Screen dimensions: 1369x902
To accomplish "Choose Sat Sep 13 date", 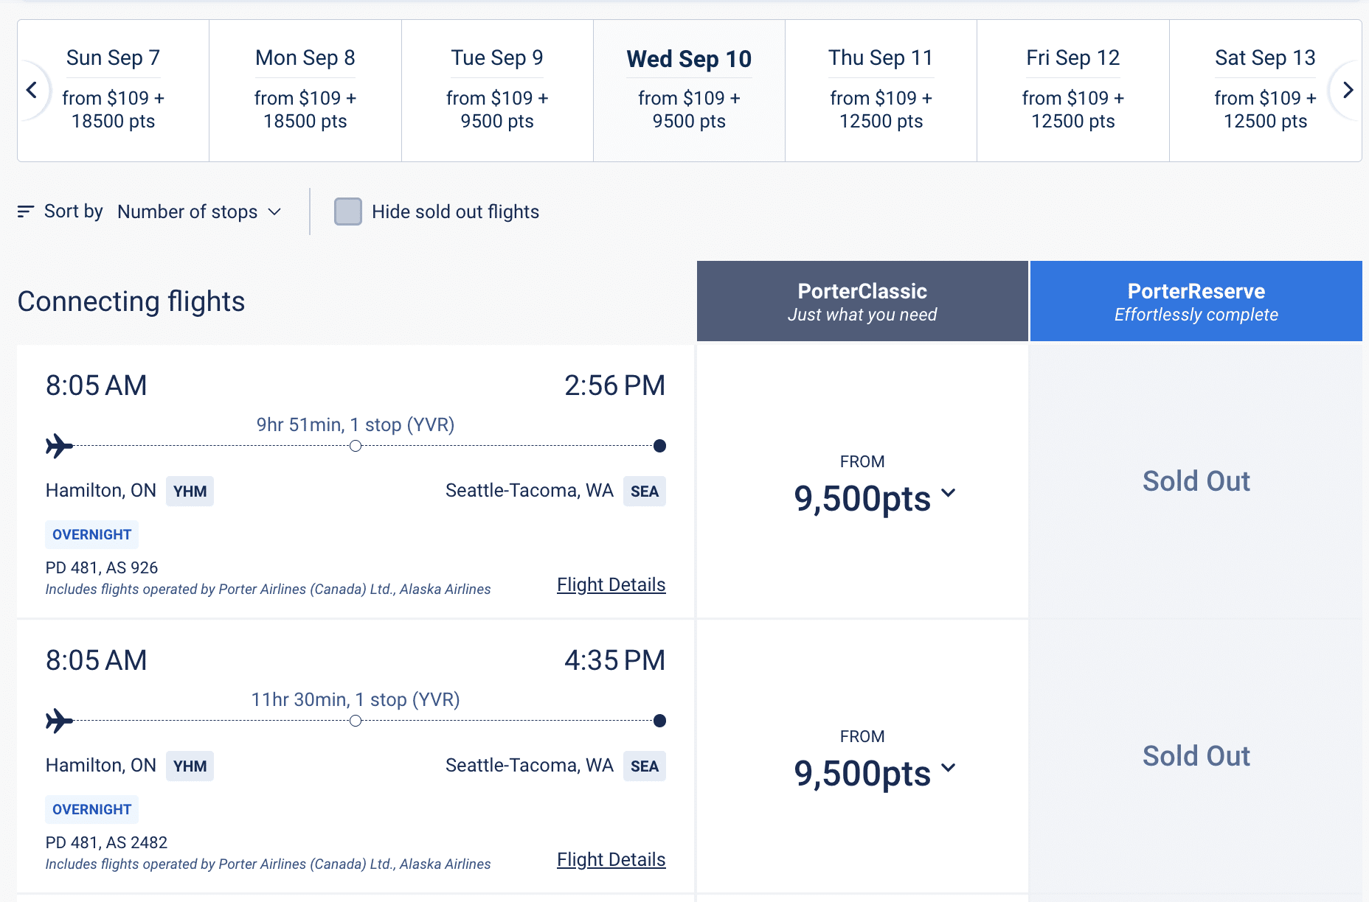I will tap(1264, 90).
